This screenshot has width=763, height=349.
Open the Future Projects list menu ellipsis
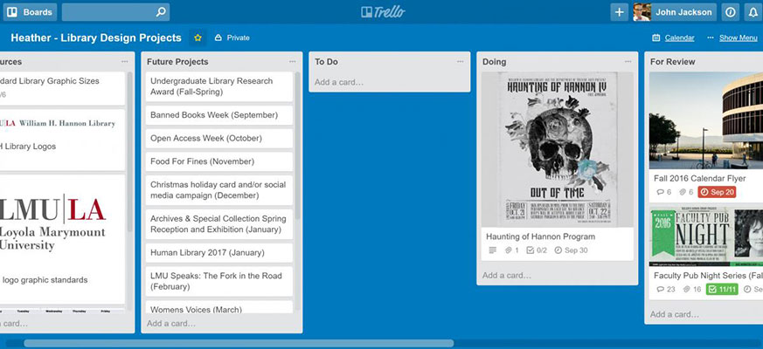coord(292,62)
